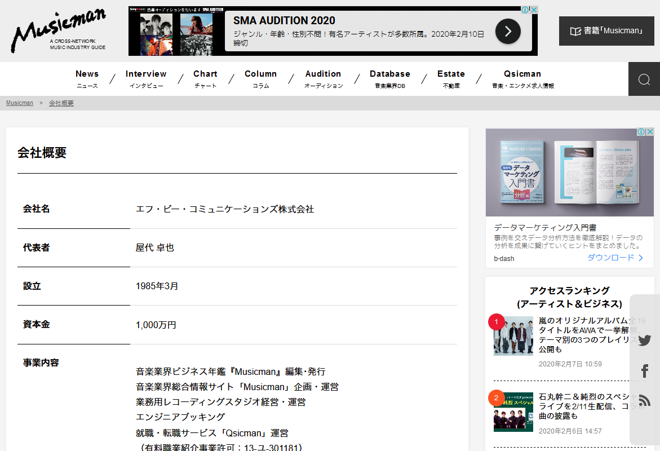Close the sidebar ad with X icon
Screen dimensions: 660x451
point(649,132)
